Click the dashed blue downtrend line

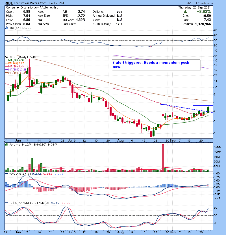[x=187, y=108]
